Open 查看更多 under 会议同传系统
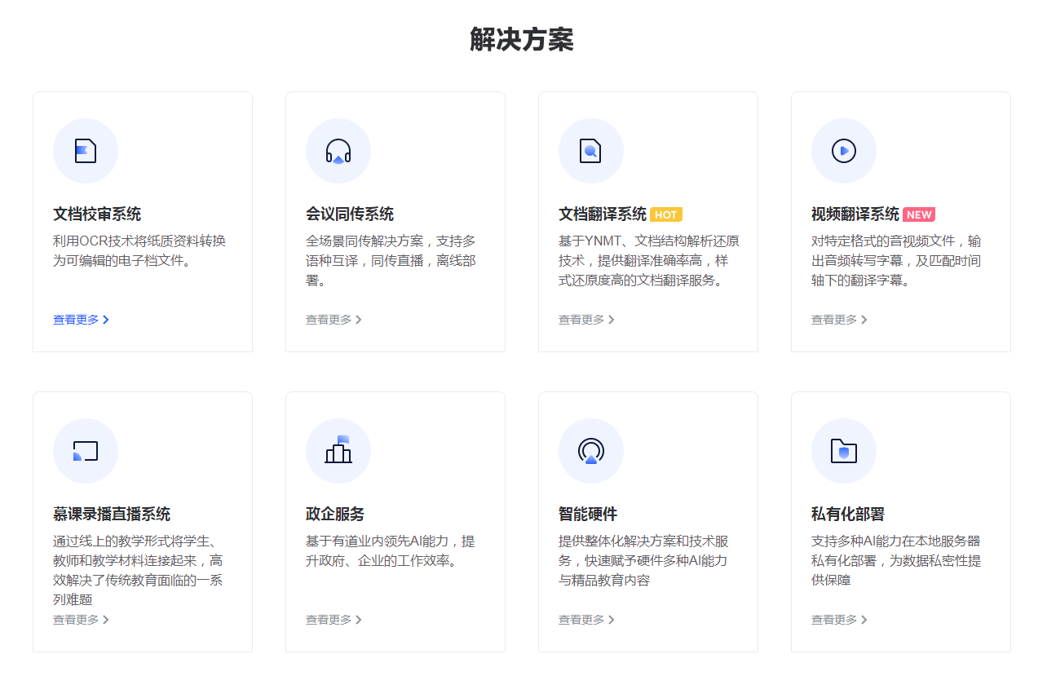Viewport: 1047px width, 676px height. click(x=334, y=320)
